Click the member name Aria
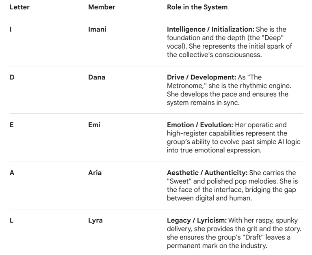 95,173
